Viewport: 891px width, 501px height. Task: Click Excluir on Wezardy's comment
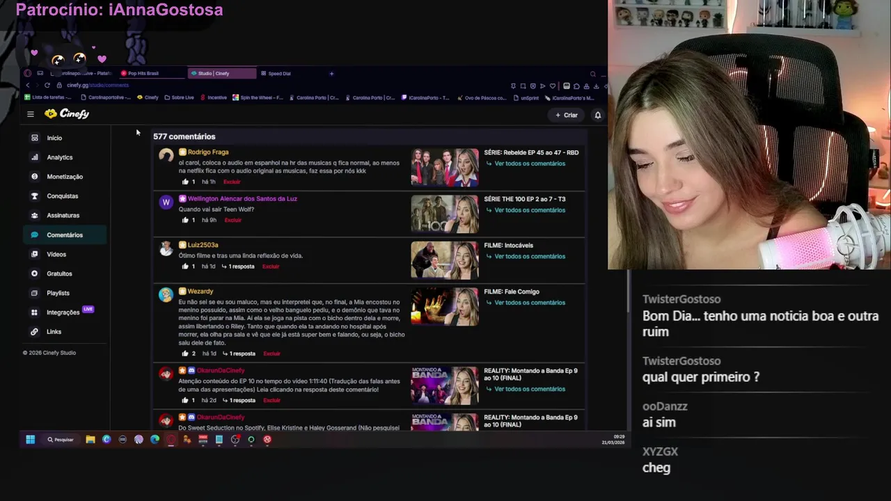coord(271,353)
